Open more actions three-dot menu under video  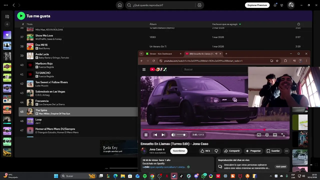pyautogui.click(x=286, y=151)
